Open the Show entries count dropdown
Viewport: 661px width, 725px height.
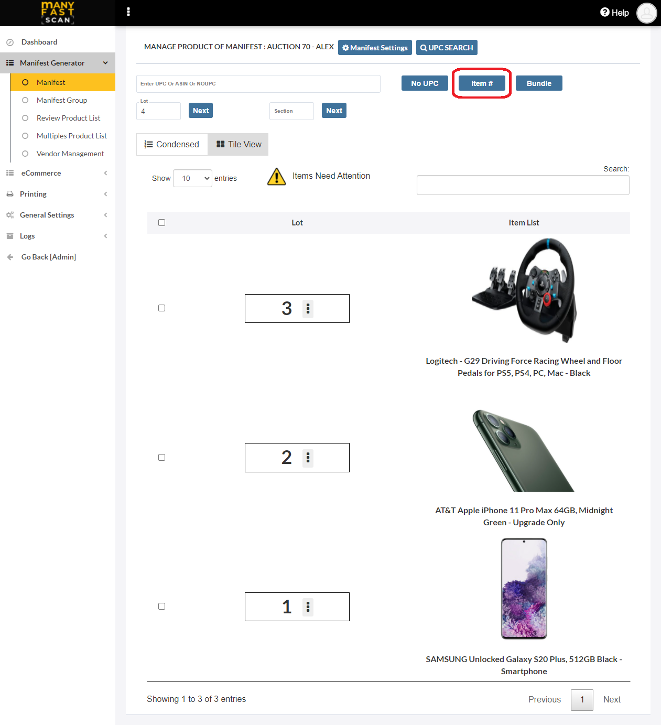(192, 178)
